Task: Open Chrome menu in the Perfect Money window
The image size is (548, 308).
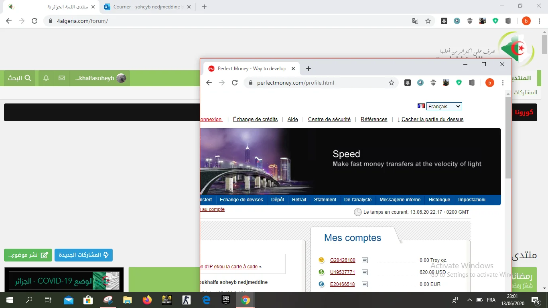Action: point(503,83)
